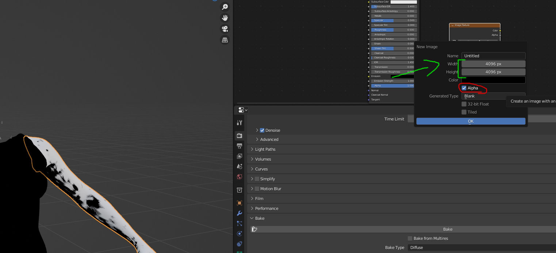
Task: Disable the Denoise checkbox
Action: click(262, 130)
